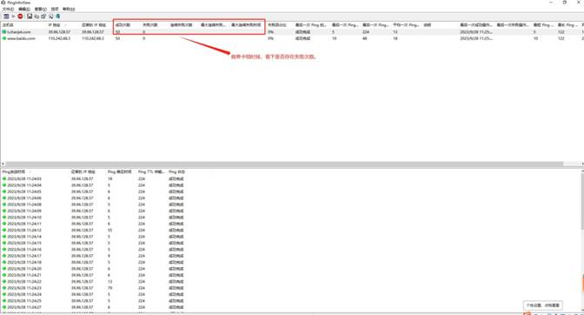This screenshot has width=584, height=315.
Task: Click the Save floppy disk toolbar icon
Action: point(30,17)
